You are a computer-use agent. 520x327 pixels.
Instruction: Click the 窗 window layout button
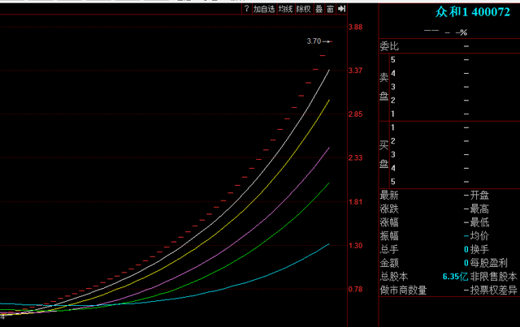pos(330,10)
